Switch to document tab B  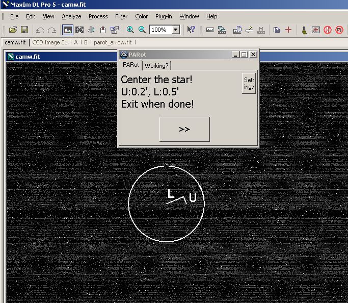click(86, 42)
